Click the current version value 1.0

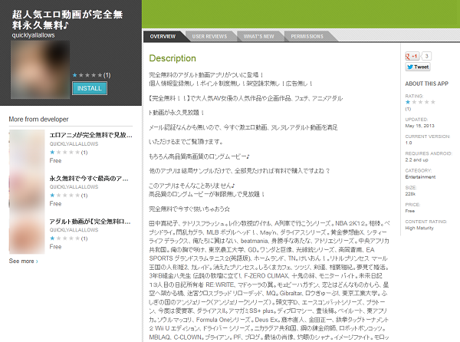point(409,143)
